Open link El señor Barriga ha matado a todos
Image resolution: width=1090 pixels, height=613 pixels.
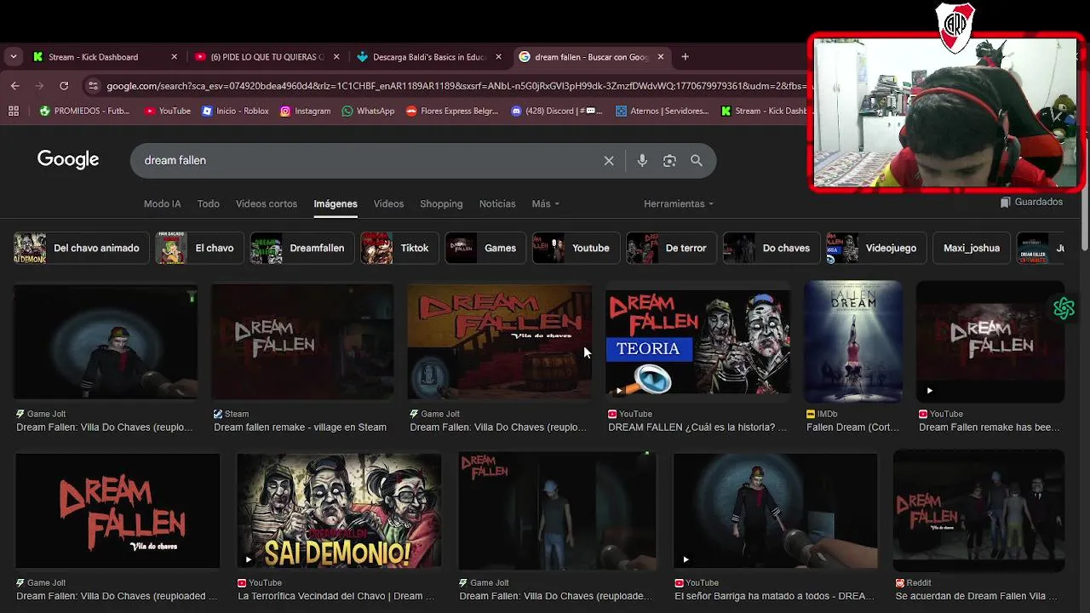click(x=775, y=596)
